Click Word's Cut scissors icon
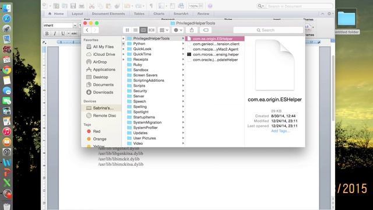The height and width of the screenshot is (210, 373). (92, 6)
